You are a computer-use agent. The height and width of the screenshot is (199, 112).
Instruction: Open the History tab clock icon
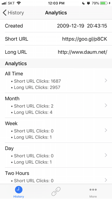coord(19,190)
